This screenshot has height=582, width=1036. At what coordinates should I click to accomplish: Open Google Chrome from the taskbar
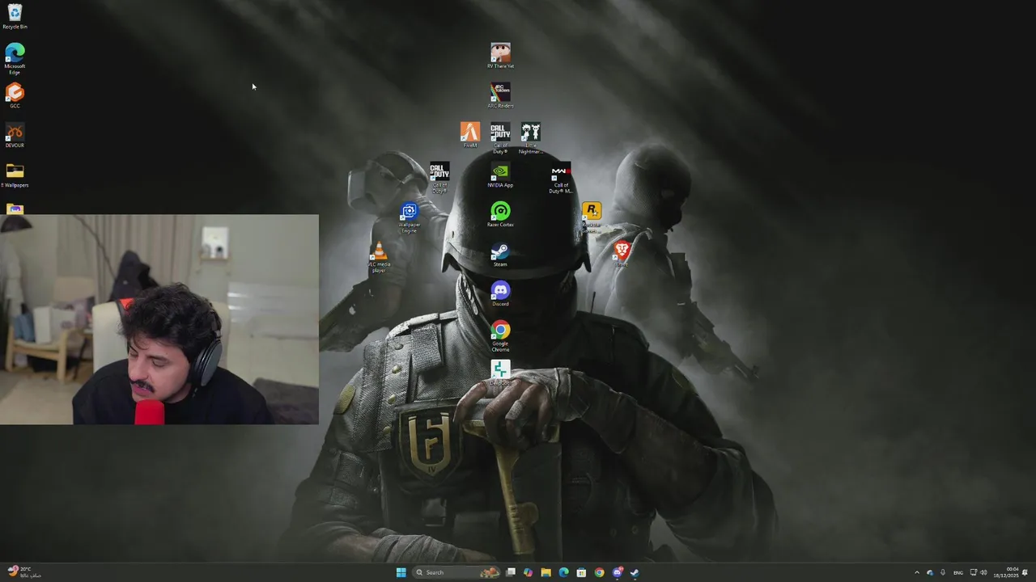pos(599,572)
